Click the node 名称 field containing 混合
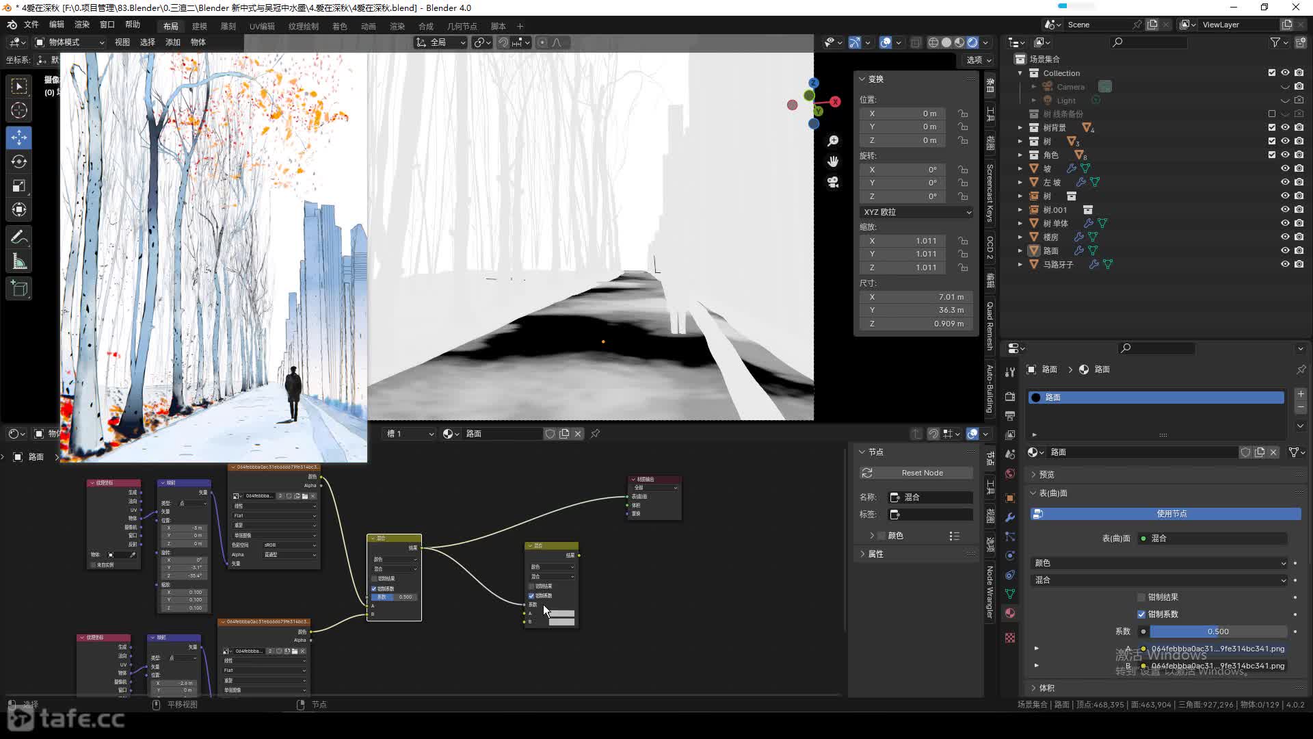Viewport: 1313px width, 739px height. pyautogui.click(x=931, y=497)
